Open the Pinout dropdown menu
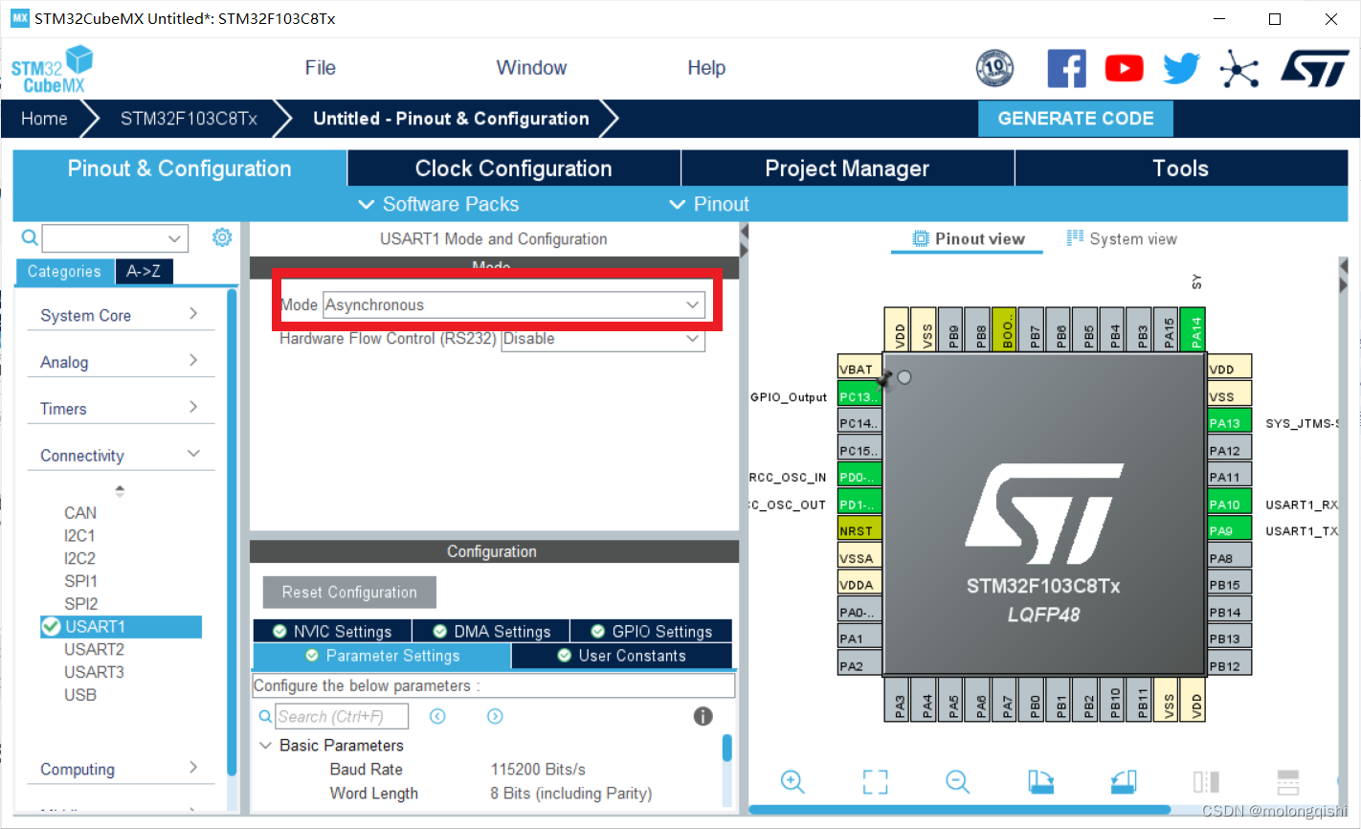Image resolution: width=1361 pixels, height=829 pixels. coord(709,204)
